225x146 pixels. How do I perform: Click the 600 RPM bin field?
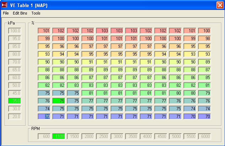44,136
